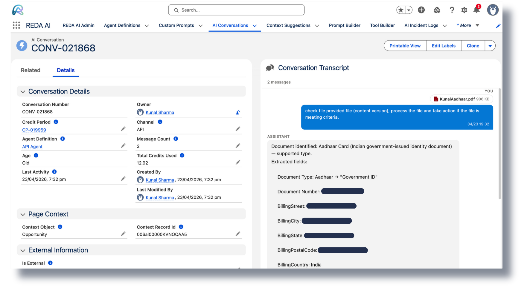530x288 pixels.
Task: Click the Help question mark icon
Action: [x=452, y=10]
